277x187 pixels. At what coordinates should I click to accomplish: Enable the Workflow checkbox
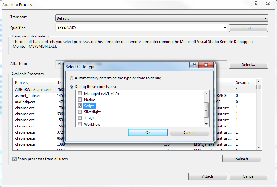click(x=79, y=124)
